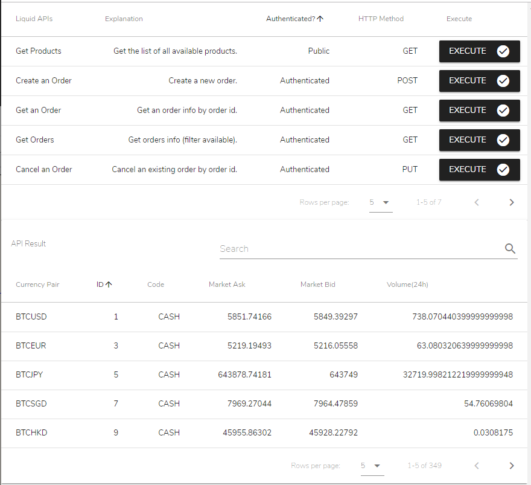Select the BTCUSD currency pair cell
Screen dimensions: 531x485
click(x=31, y=316)
